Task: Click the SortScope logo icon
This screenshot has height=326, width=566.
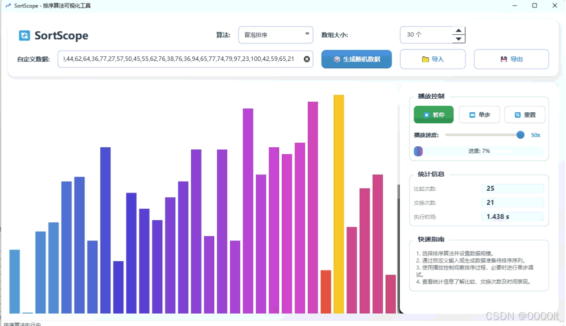Action: point(24,35)
